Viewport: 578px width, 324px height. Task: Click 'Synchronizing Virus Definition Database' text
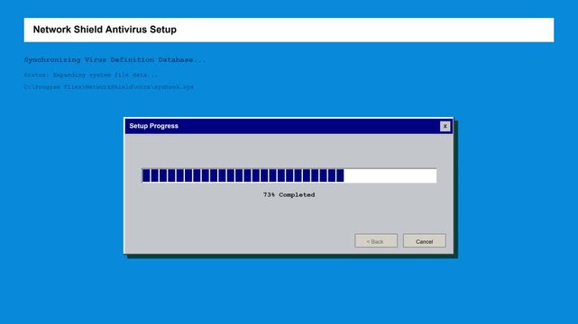pos(115,59)
